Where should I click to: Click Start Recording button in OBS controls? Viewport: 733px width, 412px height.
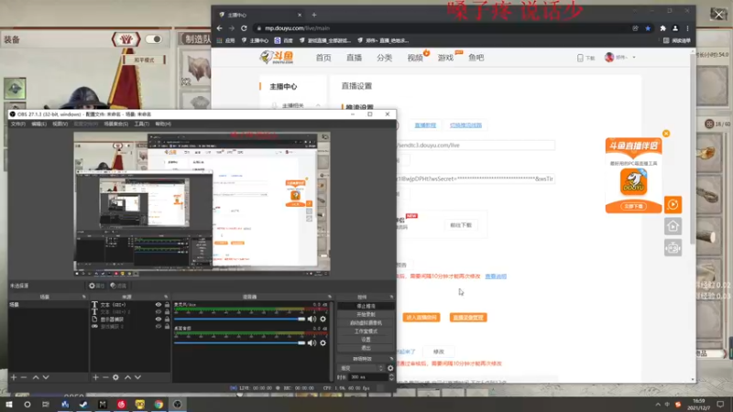coord(366,314)
